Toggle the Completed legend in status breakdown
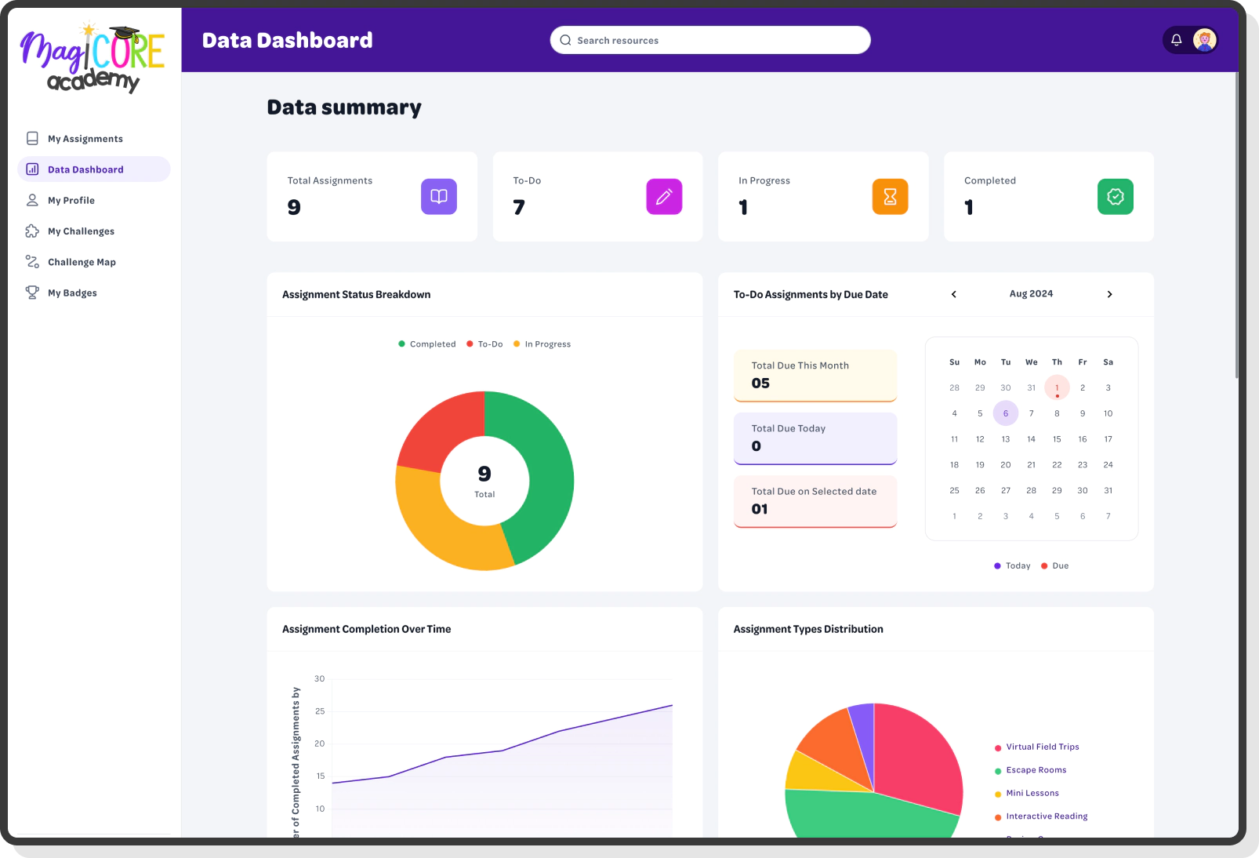Viewport: 1259px width, 858px height. coord(426,344)
